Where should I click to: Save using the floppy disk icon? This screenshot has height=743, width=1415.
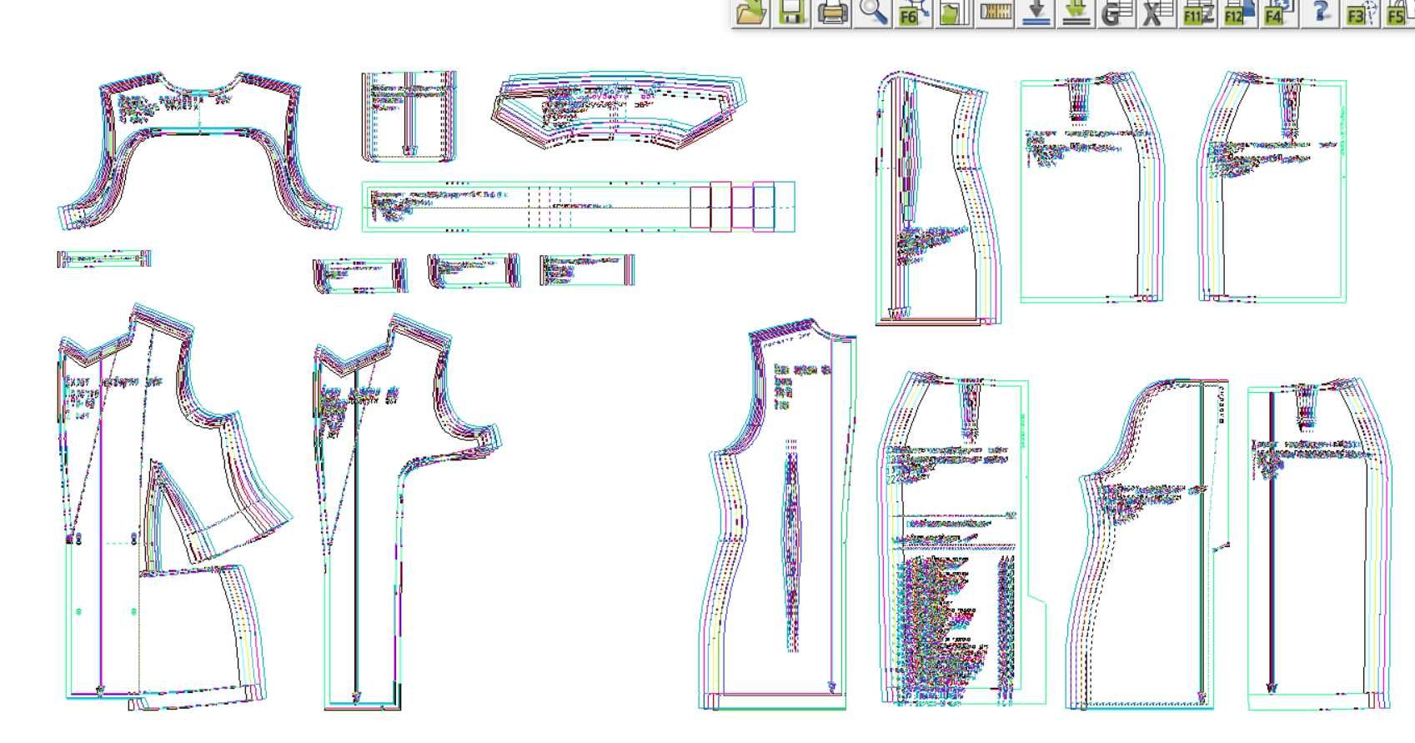(792, 13)
